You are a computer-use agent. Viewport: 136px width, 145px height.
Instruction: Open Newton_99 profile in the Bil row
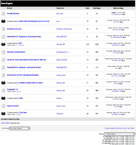pos(61,44)
